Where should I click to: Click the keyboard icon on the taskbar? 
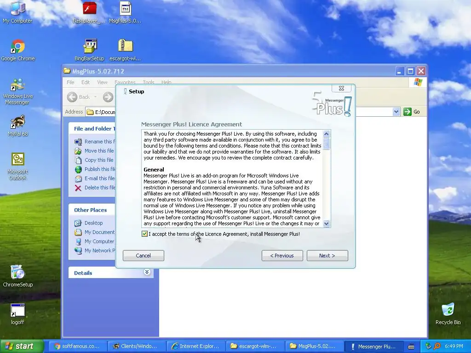(x=411, y=347)
